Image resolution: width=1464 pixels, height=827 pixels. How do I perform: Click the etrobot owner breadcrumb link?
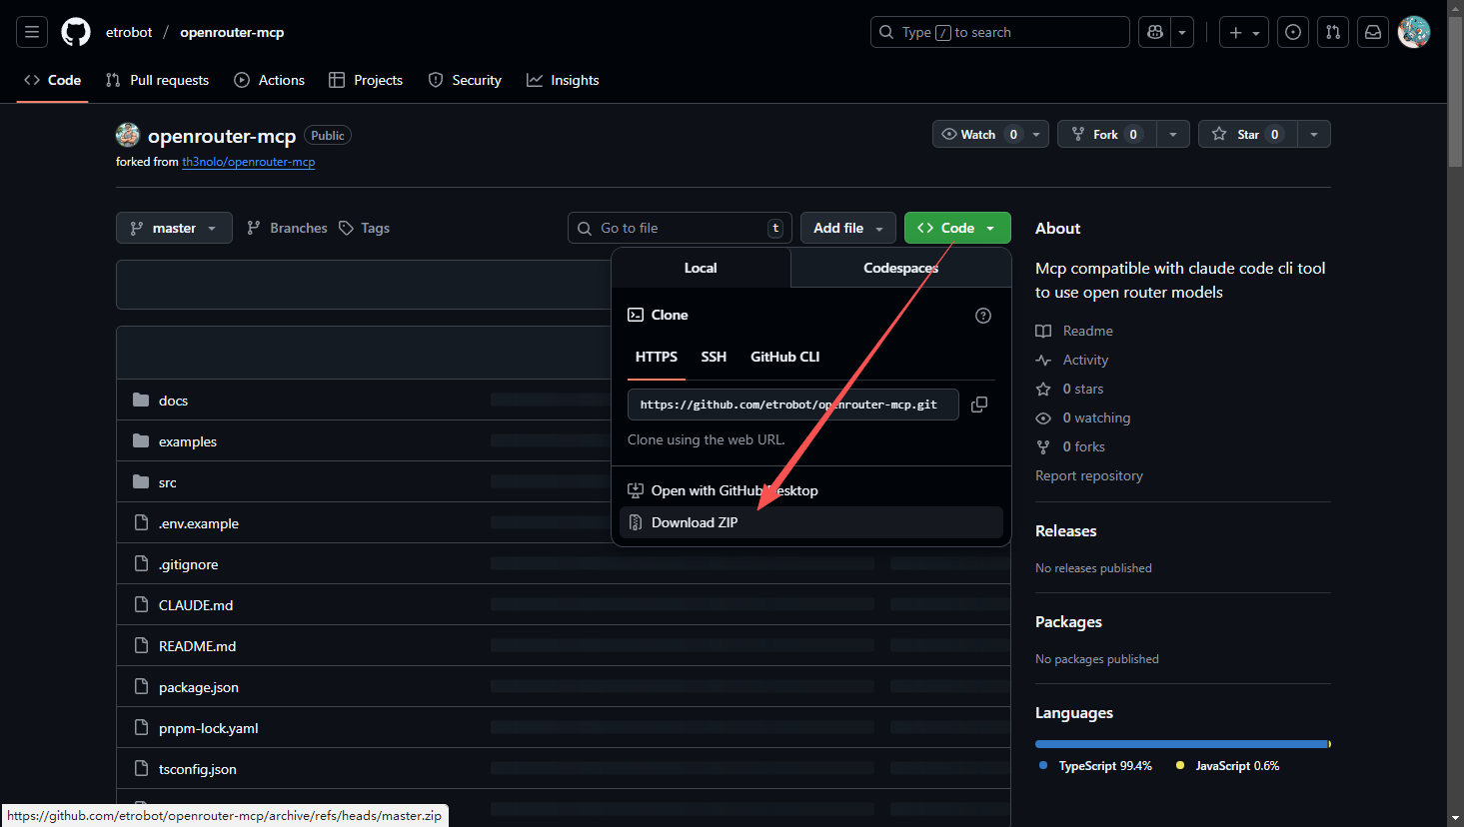tap(129, 32)
